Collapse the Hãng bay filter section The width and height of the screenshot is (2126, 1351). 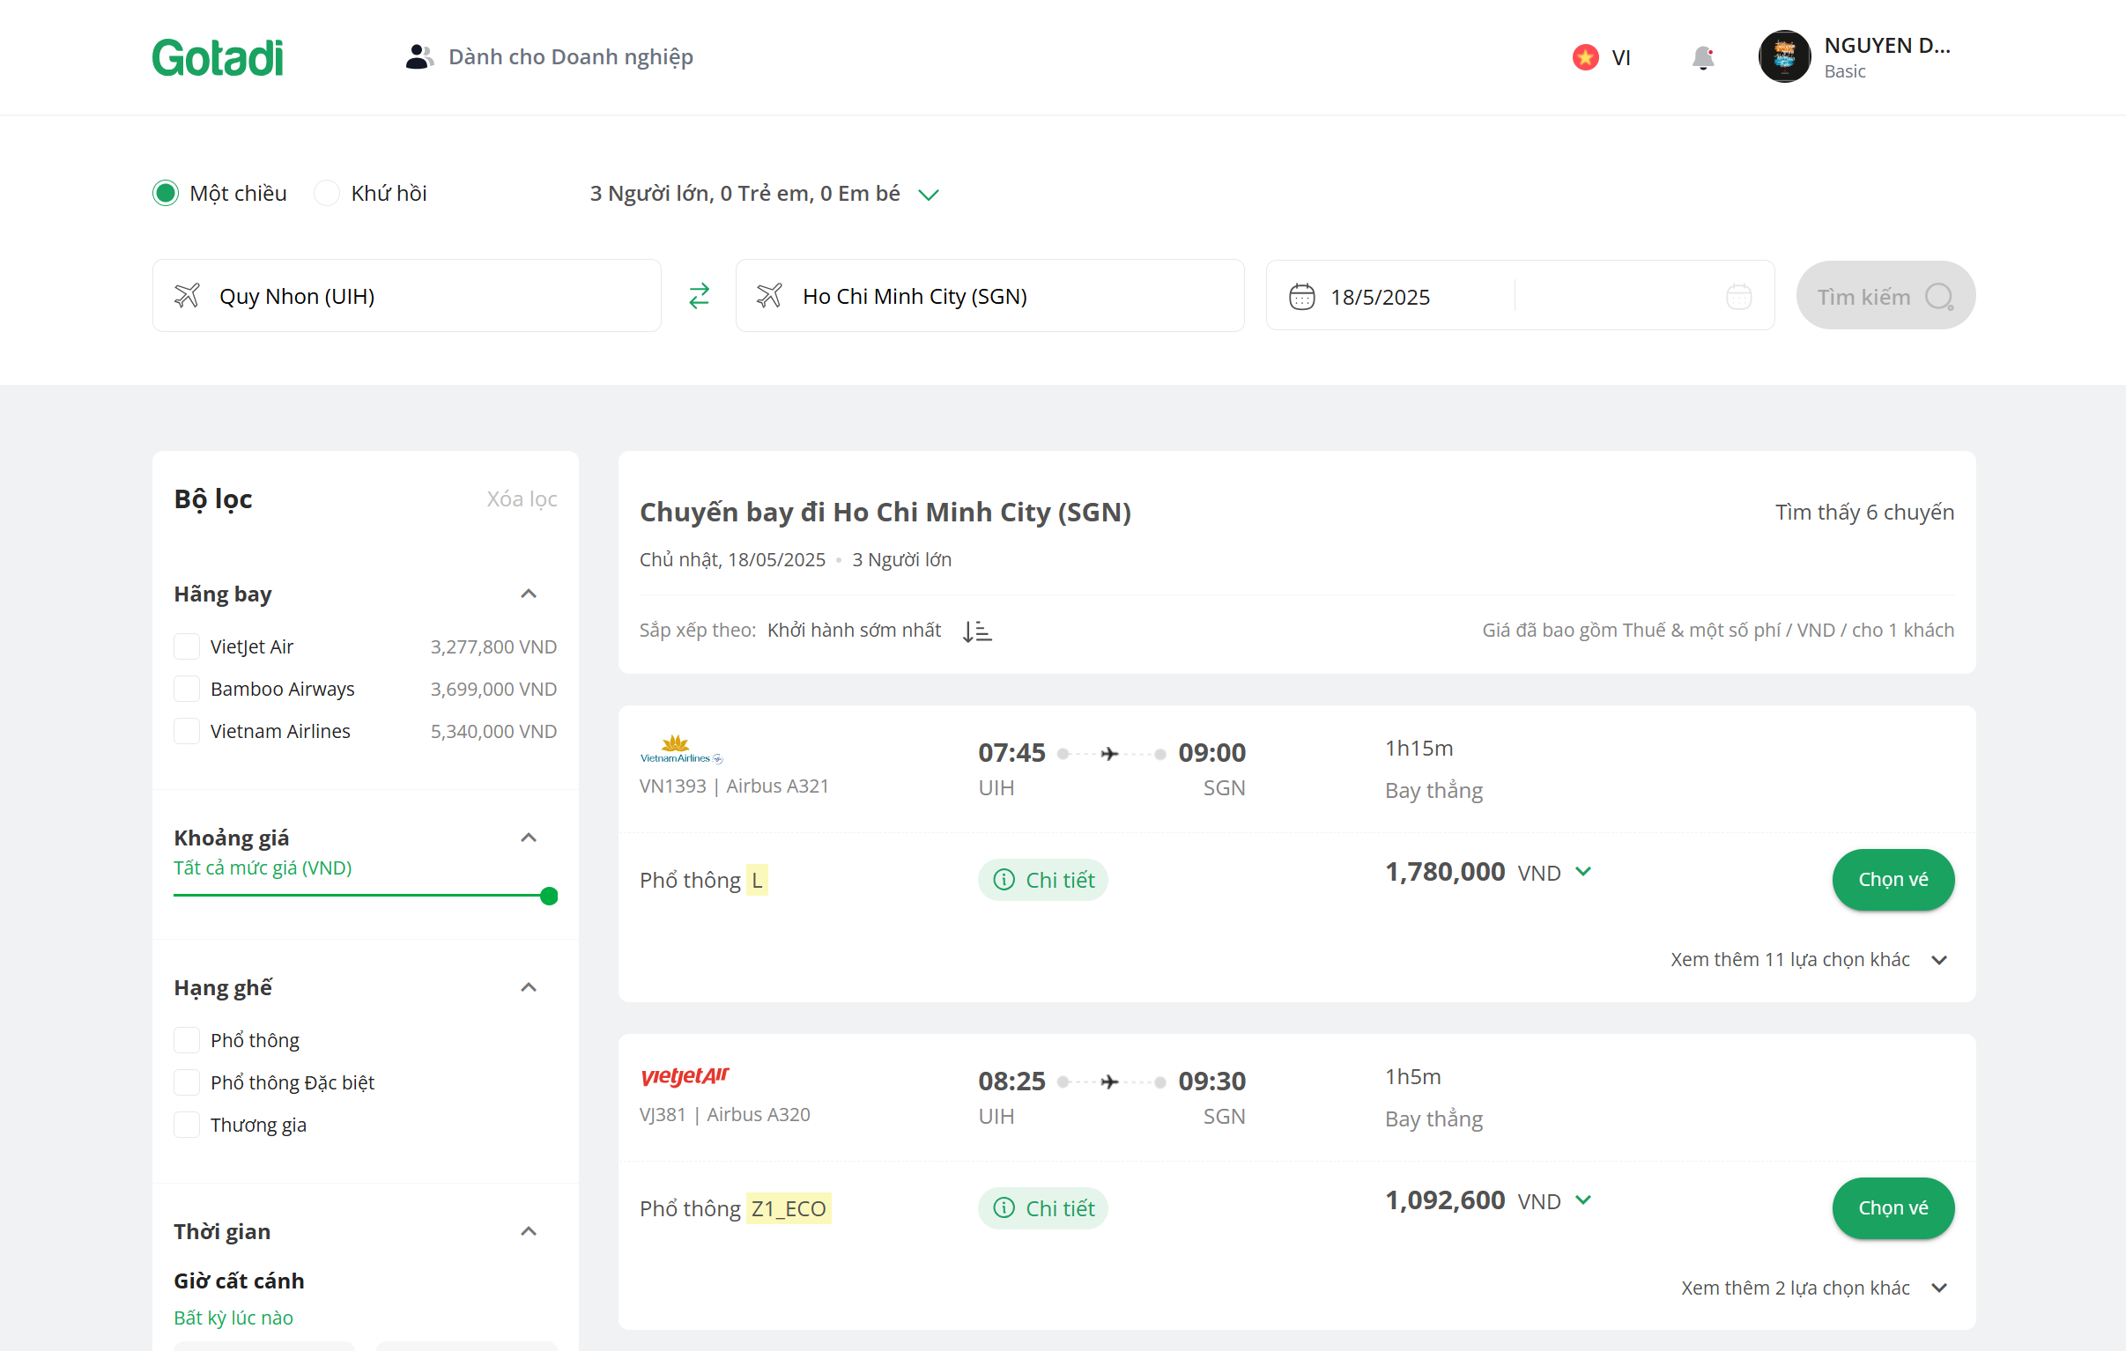tap(528, 594)
